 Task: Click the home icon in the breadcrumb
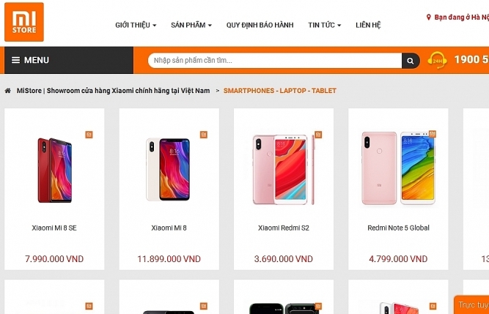pos(8,91)
